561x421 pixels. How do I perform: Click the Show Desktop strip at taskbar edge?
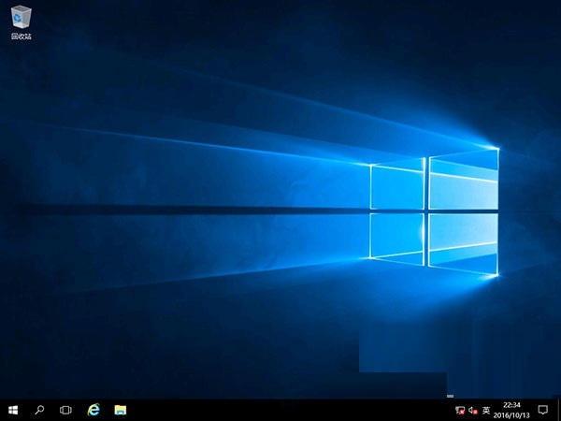pos(559,410)
